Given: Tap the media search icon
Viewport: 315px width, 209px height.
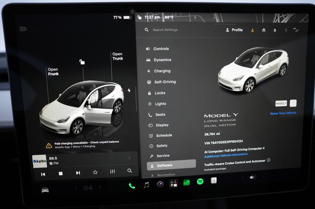Looking at the screenshot, I should [x=130, y=171].
